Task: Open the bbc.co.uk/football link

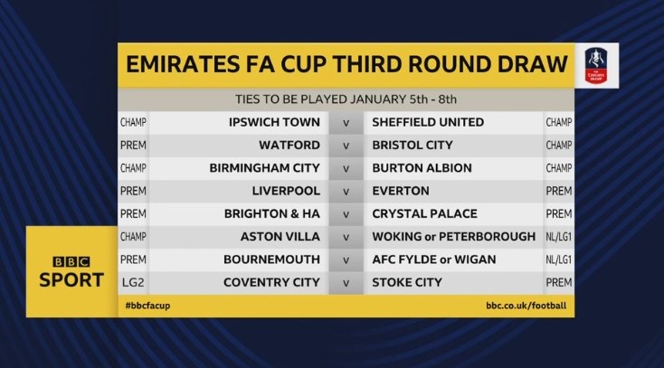Action: [526, 307]
